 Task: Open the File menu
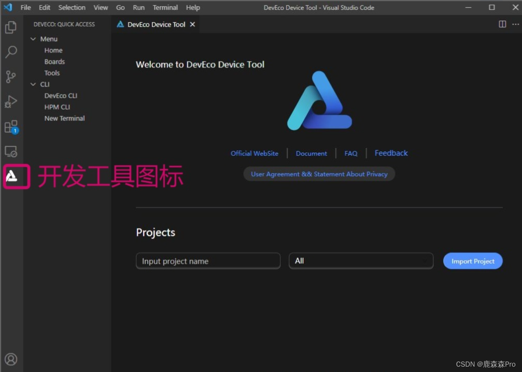point(26,7)
